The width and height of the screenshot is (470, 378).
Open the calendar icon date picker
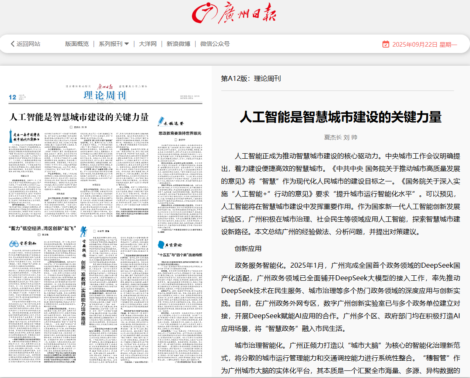click(385, 44)
